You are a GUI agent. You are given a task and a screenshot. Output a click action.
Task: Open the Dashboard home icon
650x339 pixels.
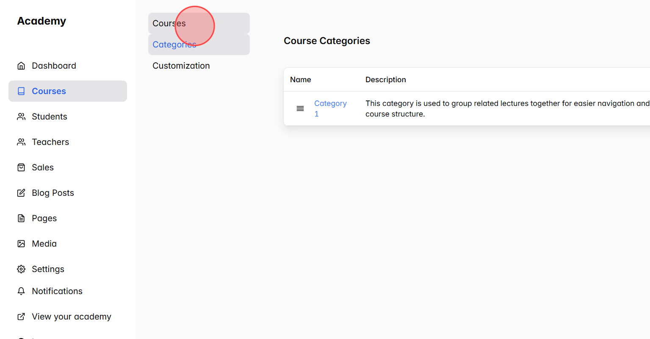pos(21,65)
